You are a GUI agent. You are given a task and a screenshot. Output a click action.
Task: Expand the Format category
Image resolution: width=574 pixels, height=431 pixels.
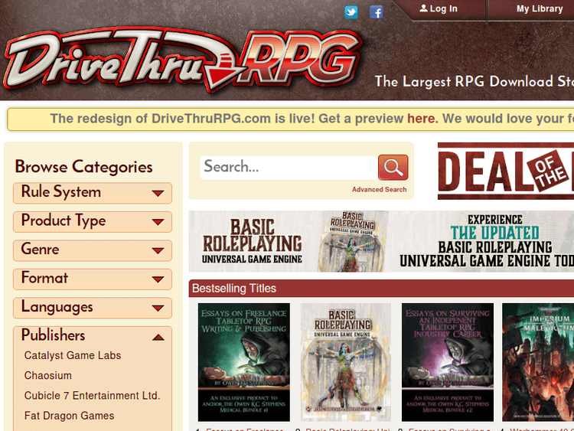tap(93, 279)
